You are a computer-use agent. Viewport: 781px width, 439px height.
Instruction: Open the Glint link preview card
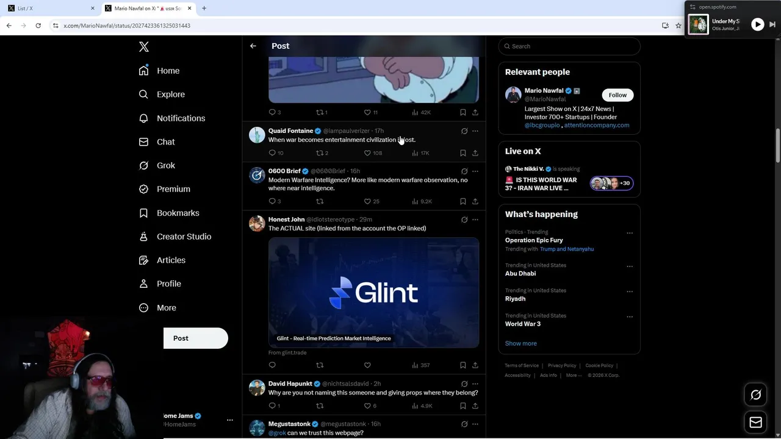pos(373,293)
